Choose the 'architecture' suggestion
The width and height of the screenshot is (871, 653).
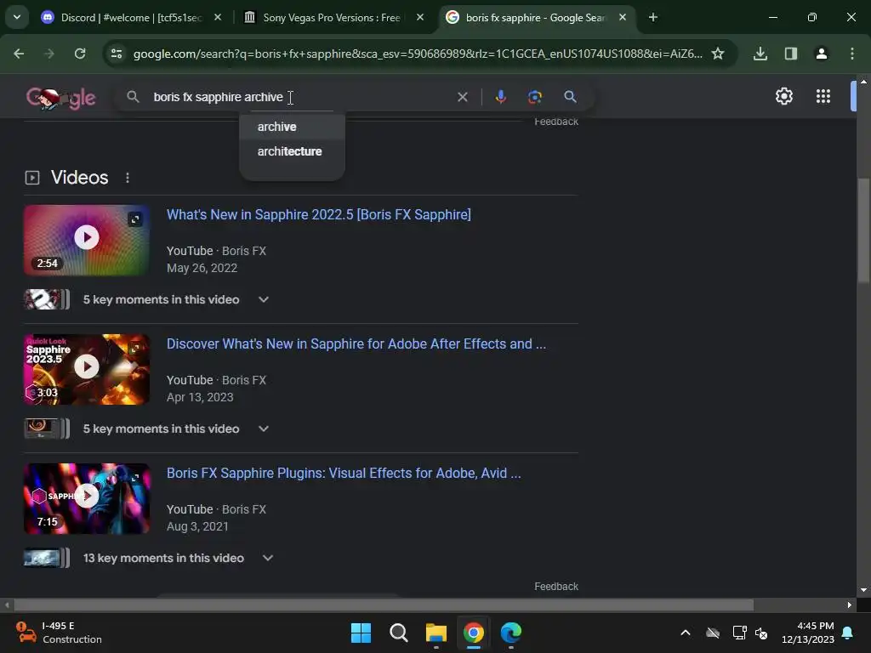click(x=293, y=151)
